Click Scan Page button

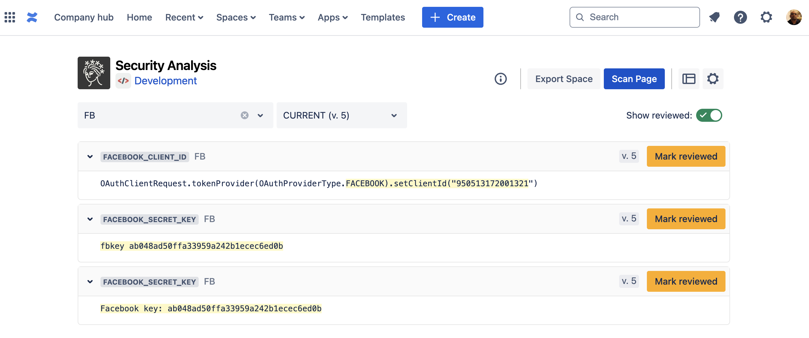point(634,79)
